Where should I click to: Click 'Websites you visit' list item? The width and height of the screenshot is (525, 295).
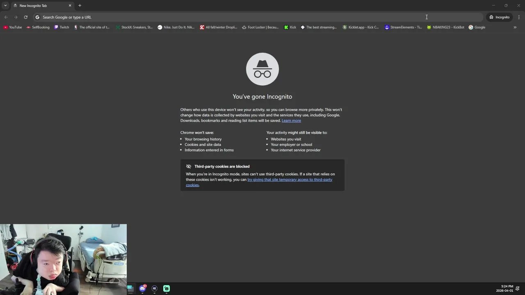[x=286, y=139]
